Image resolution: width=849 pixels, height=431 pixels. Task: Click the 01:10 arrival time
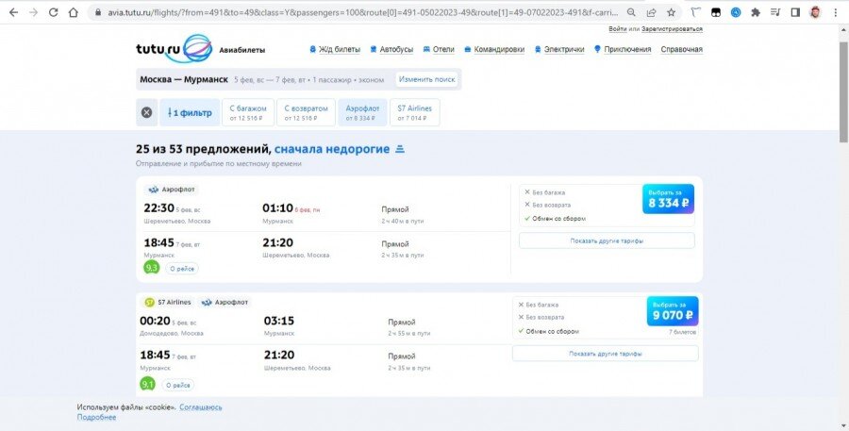[x=277, y=208]
